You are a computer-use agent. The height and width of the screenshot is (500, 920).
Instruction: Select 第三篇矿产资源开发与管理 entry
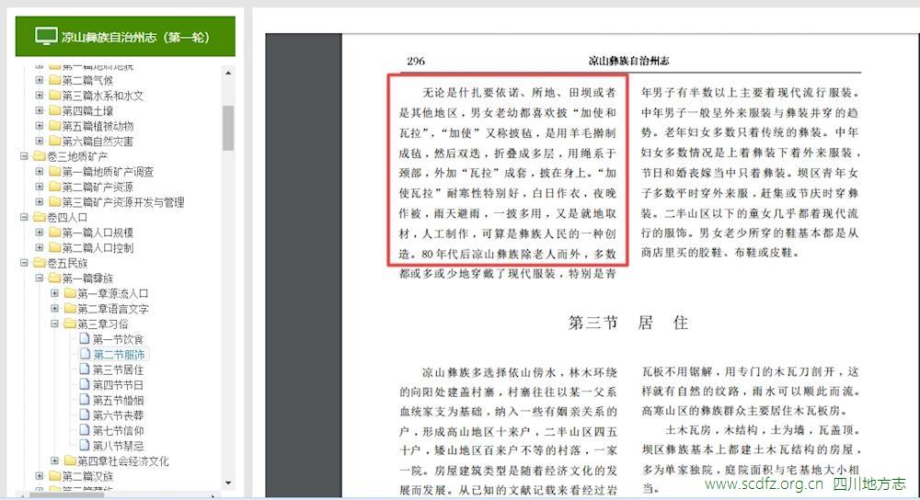tap(123, 202)
